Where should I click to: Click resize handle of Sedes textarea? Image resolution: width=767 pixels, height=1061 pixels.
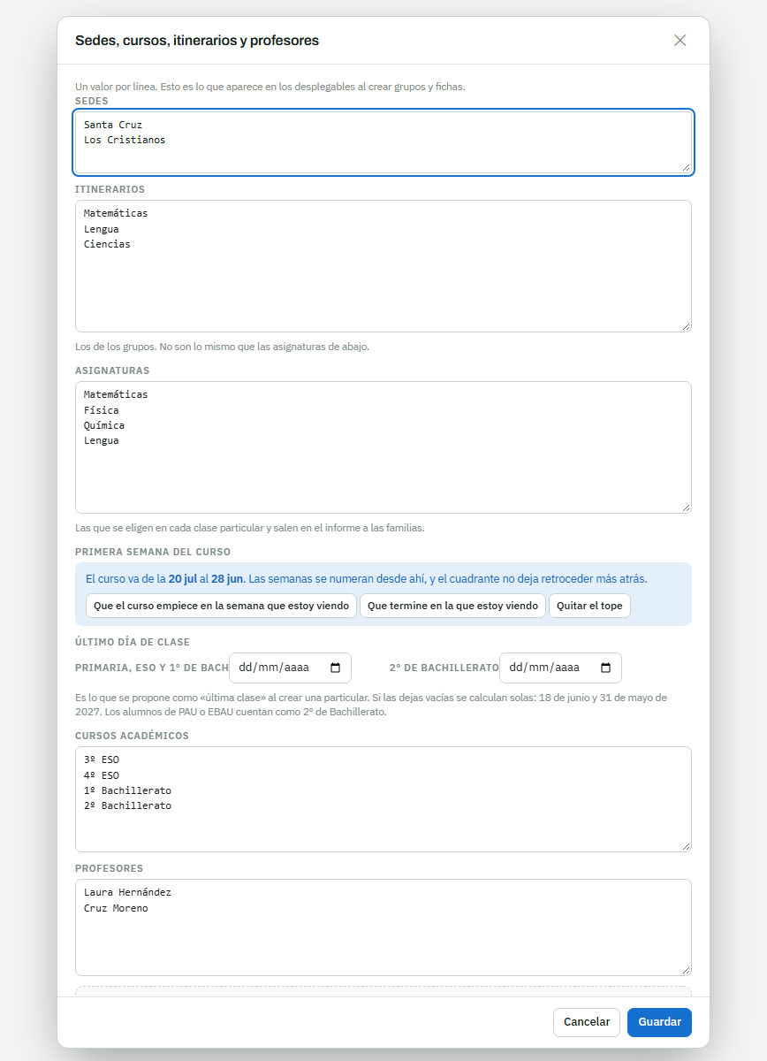[685, 166]
